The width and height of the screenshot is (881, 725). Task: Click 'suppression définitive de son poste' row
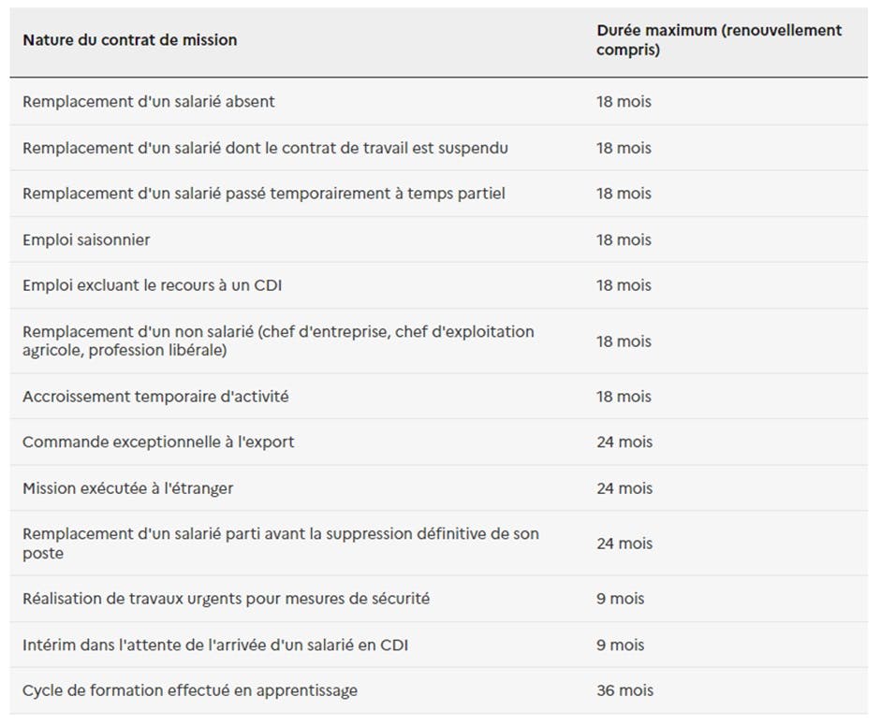(439, 543)
